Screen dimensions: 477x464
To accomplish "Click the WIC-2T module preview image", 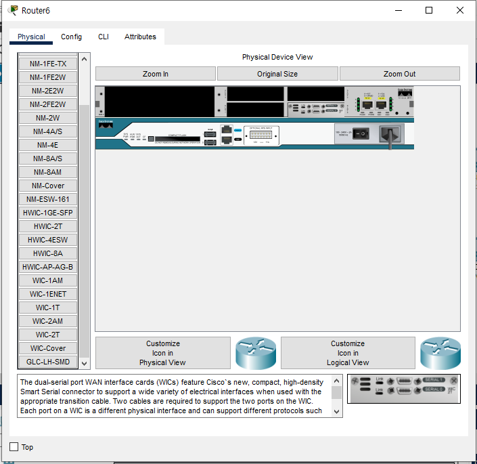I will 404,389.
